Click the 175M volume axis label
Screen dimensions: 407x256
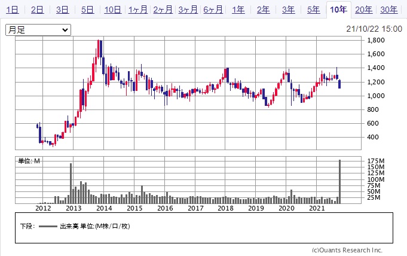tap(375, 161)
